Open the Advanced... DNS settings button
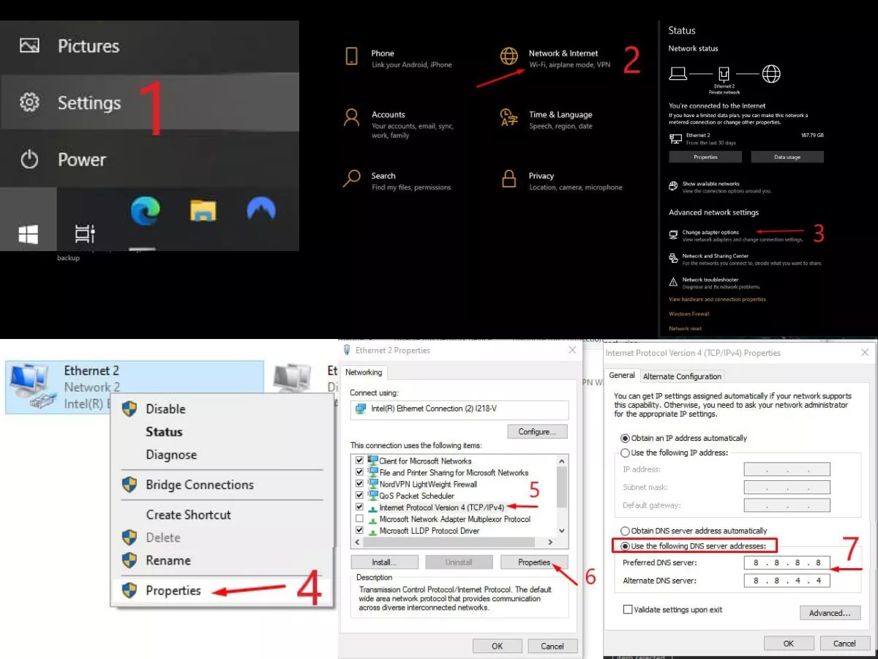Viewport: 878px width, 659px height. [x=830, y=613]
